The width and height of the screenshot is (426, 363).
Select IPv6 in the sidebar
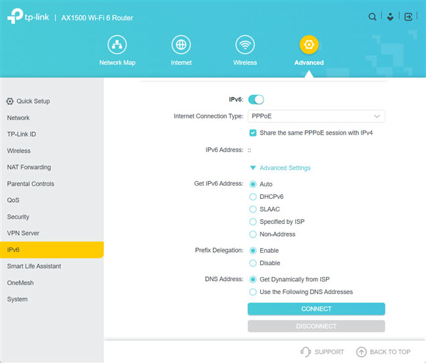click(x=52, y=249)
